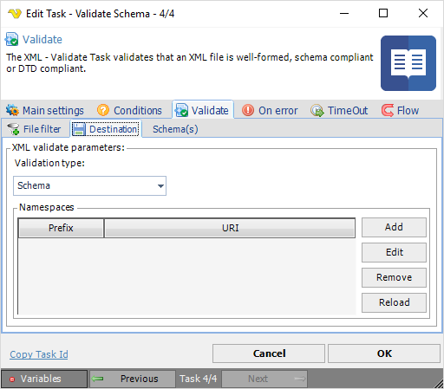The height and width of the screenshot is (389, 444).
Task: Switch to the Main settings tab
Action: click(45, 110)
